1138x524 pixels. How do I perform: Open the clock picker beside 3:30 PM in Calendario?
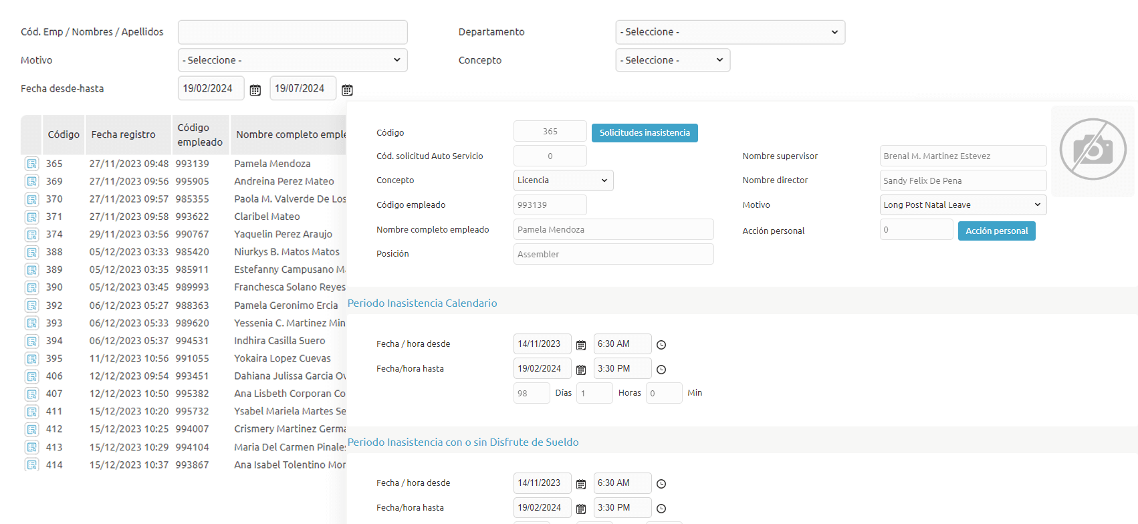[661, 370]
